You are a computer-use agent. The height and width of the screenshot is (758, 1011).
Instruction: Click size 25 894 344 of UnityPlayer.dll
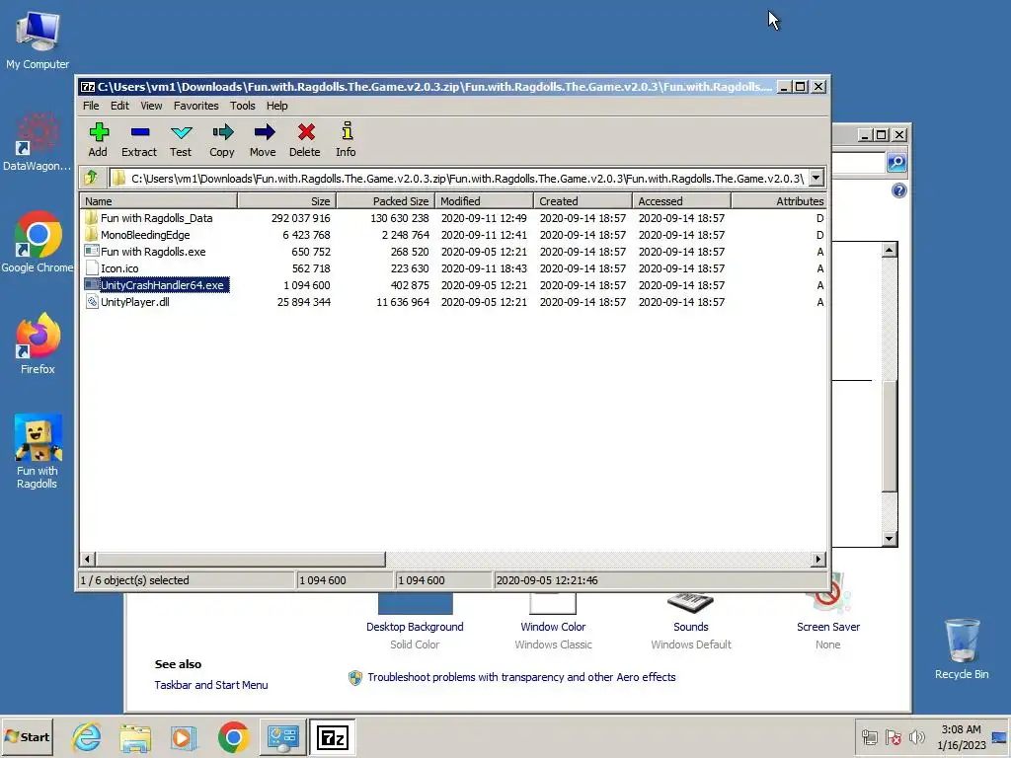coord(304,302)
